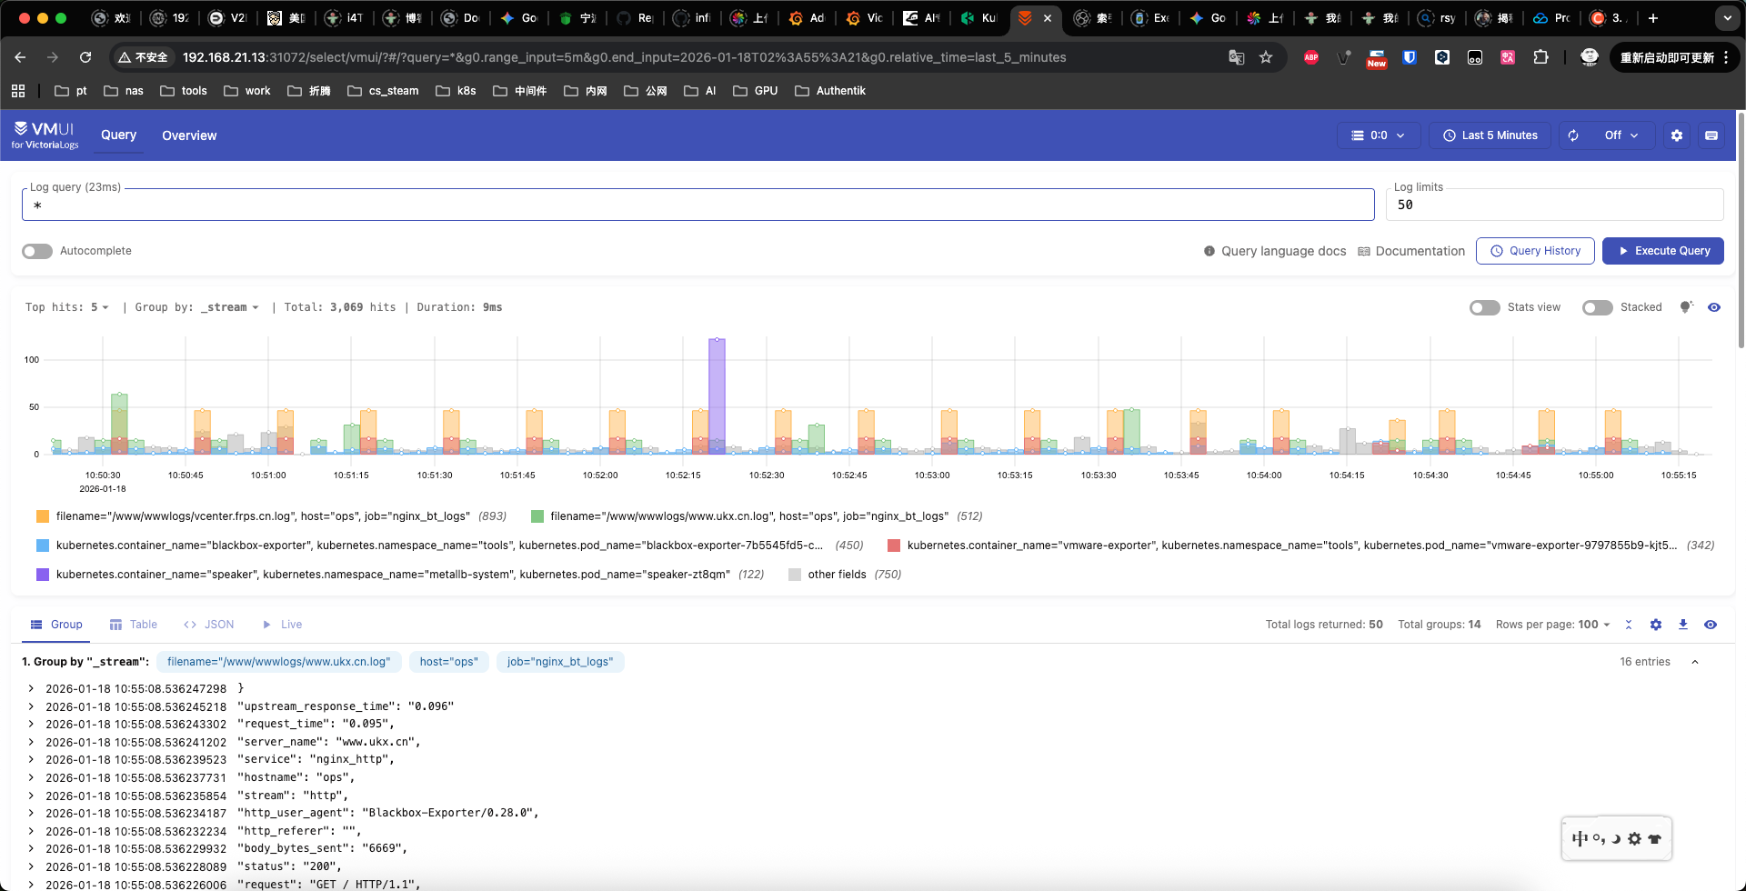Click inside the Log query input field
Screen dimensions: 1746x891
(x=637, y=205)
